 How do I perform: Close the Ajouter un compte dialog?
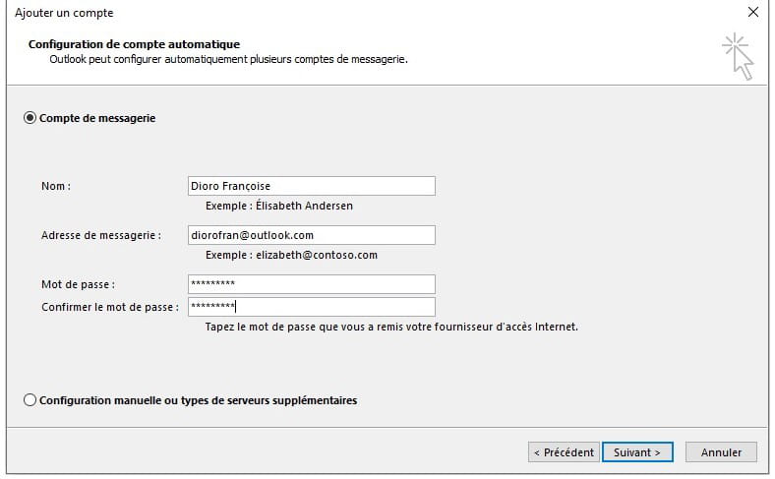pyautogui.click(x=752, y=12)
